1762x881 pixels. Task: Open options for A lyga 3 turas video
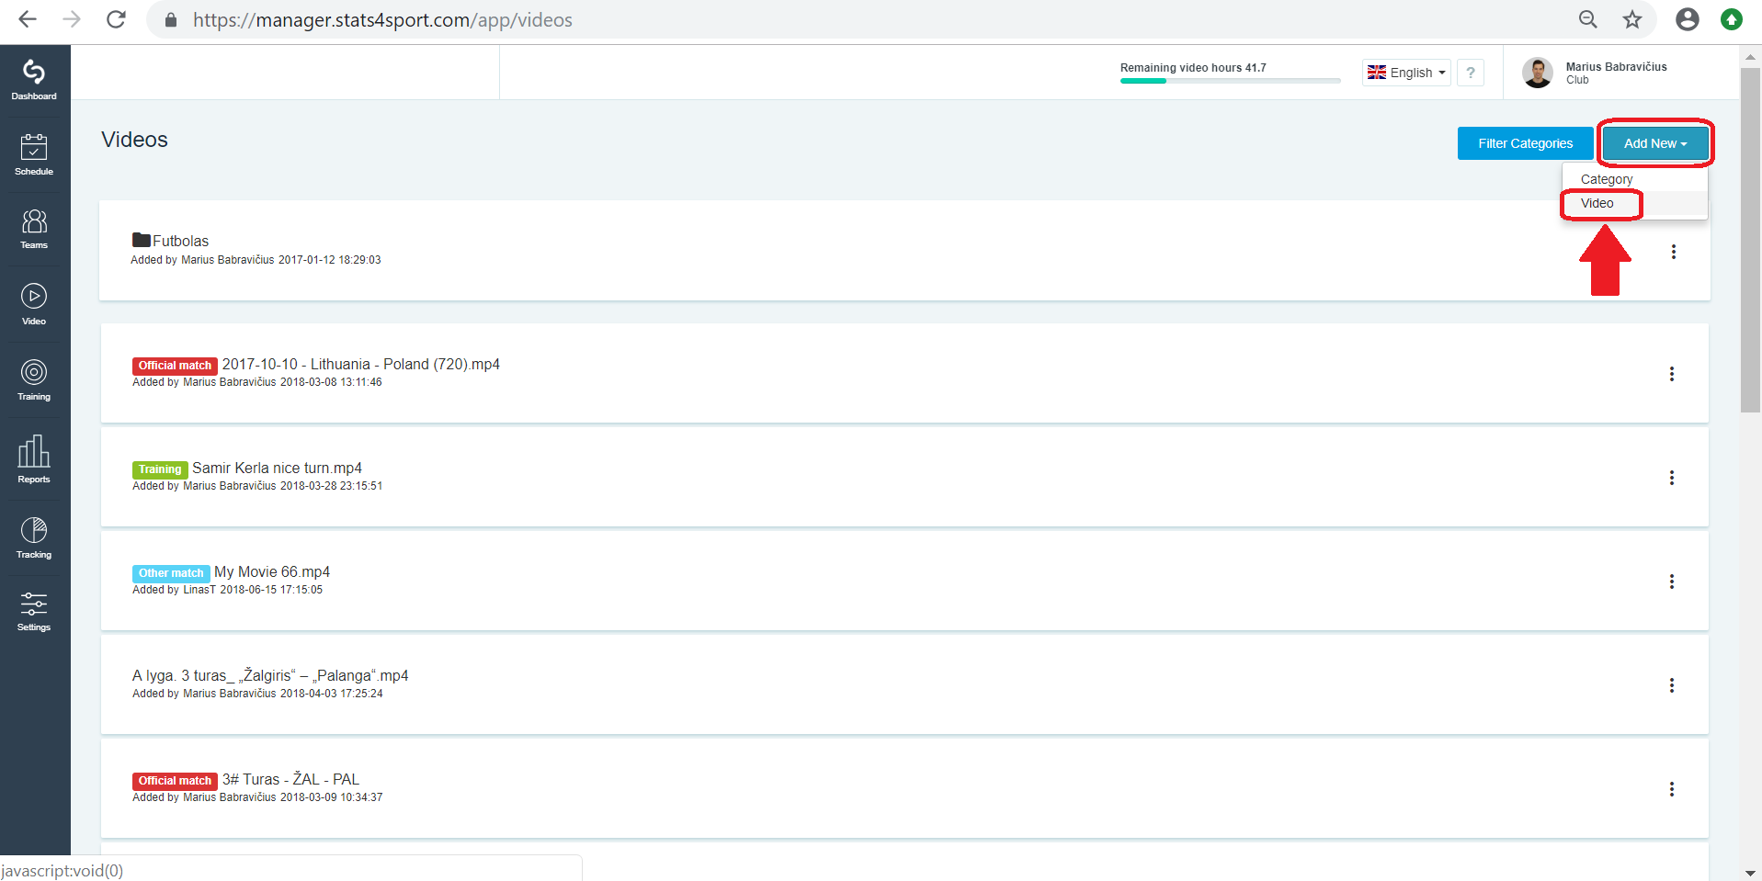point(1672,685)
